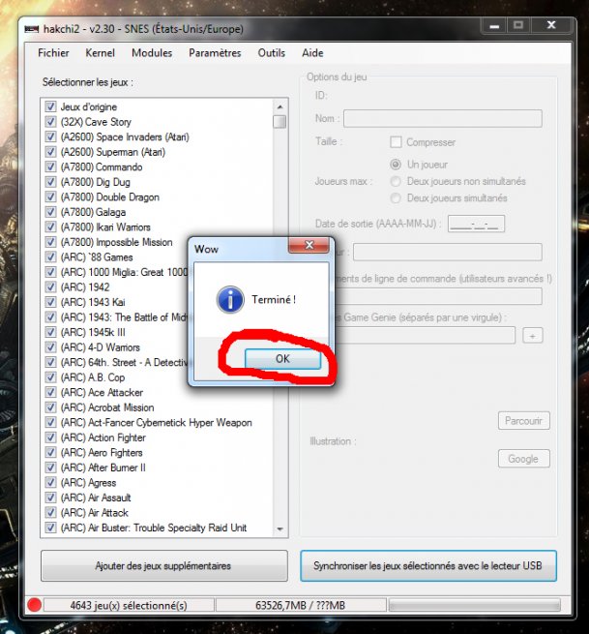Open the Modules menu
This screenshot has width=589, height=634.
click(x=152, y=53)
